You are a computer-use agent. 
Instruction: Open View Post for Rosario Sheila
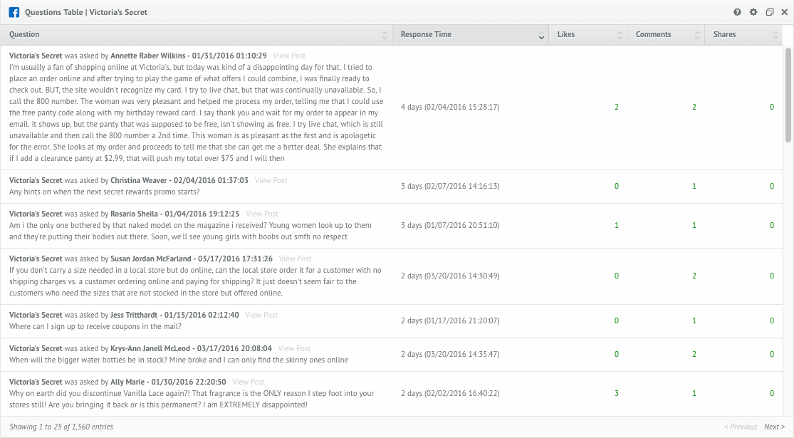[x=262, y=214]
